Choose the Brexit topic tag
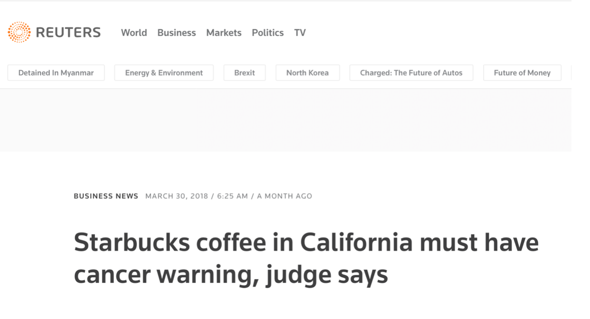Screen dimensions: 590x319 [245, 73]
